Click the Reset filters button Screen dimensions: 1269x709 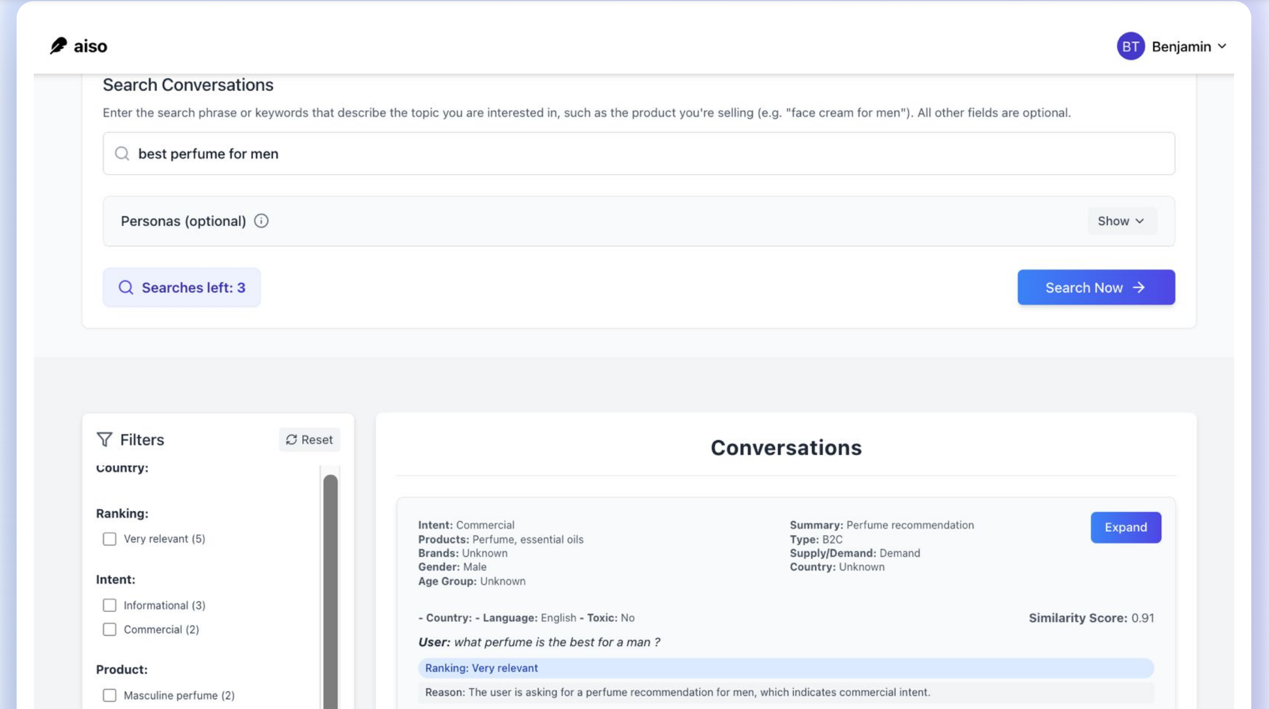(x=309, y=440)
